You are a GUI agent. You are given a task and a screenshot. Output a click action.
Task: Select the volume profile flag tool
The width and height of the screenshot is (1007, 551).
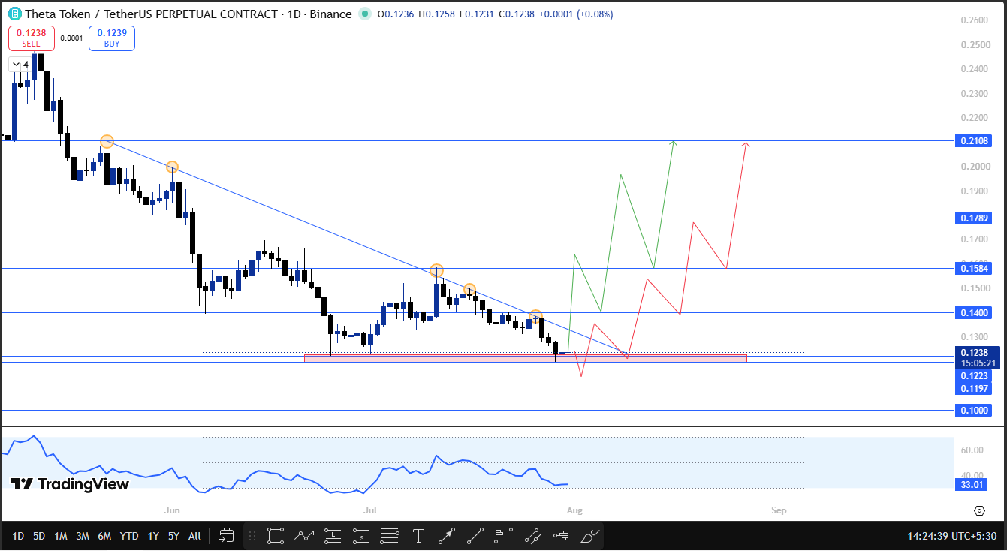tap(504, 536)
